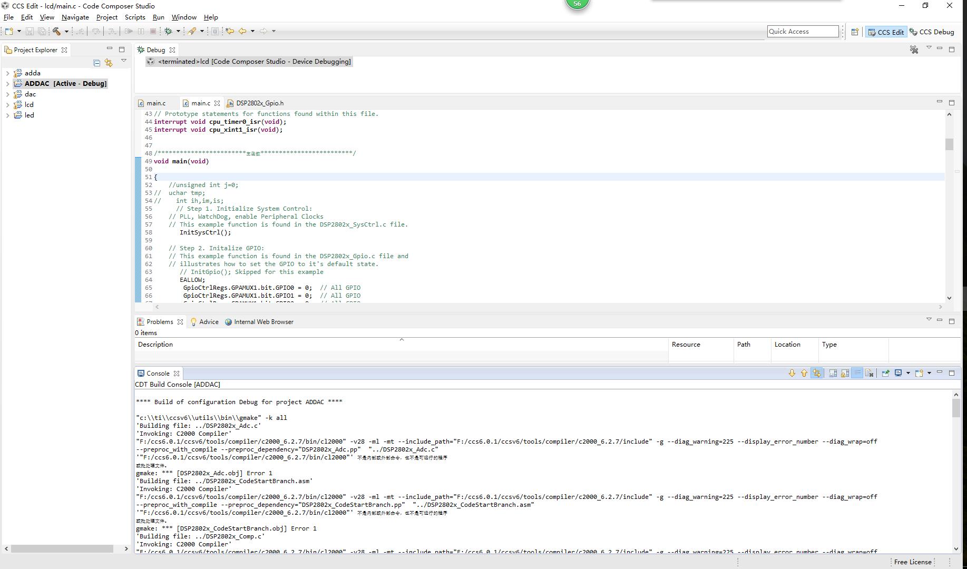Click Copy Build Log console icon
967x569 pixels.
click(x=833, y=373)
